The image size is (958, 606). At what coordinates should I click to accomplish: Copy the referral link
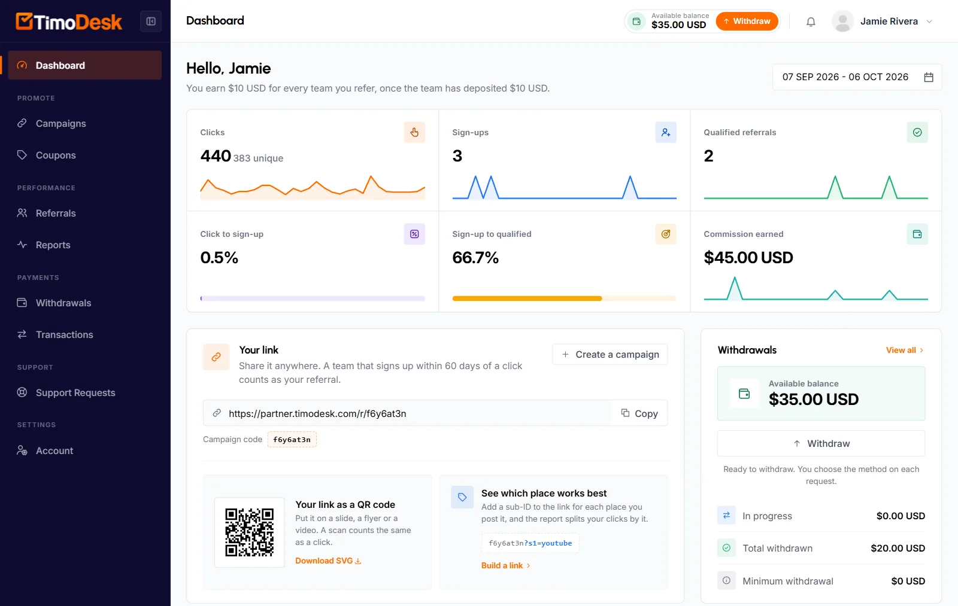pos(639,413)
